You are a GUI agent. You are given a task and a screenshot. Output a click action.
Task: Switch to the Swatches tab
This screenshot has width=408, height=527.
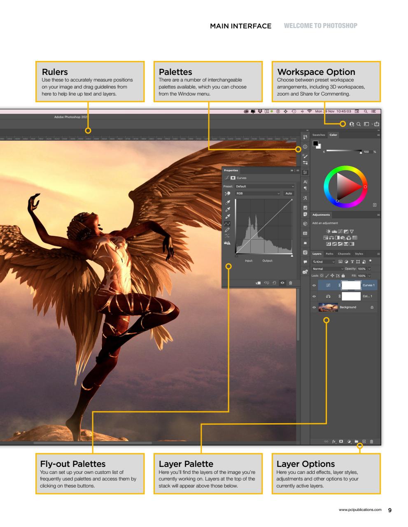tap(319, 135)
